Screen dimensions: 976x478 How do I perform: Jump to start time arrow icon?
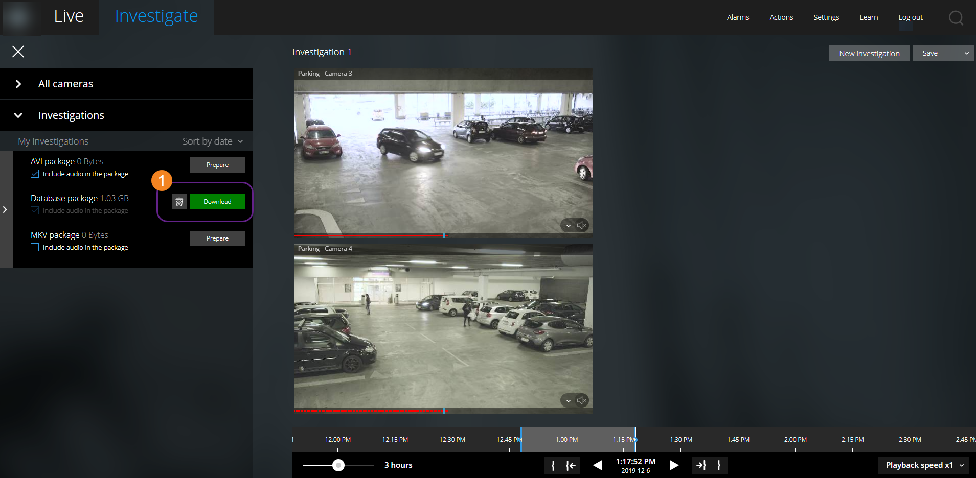coord(571,465)
